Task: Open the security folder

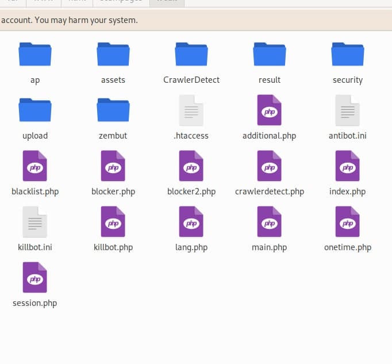Action: pyautogui.click(x=348, y=55)
